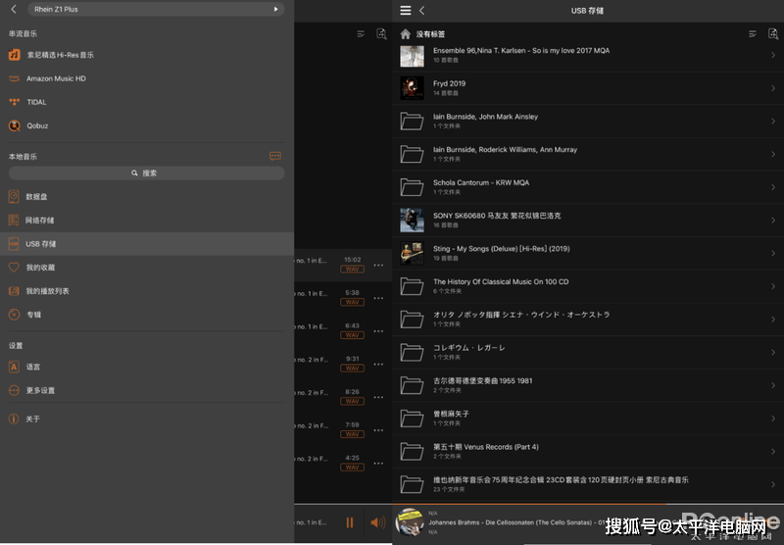Screen dimensions: 784x545
Task: Open the sort list icon in USB panel
Action: [x=752, y=33]
